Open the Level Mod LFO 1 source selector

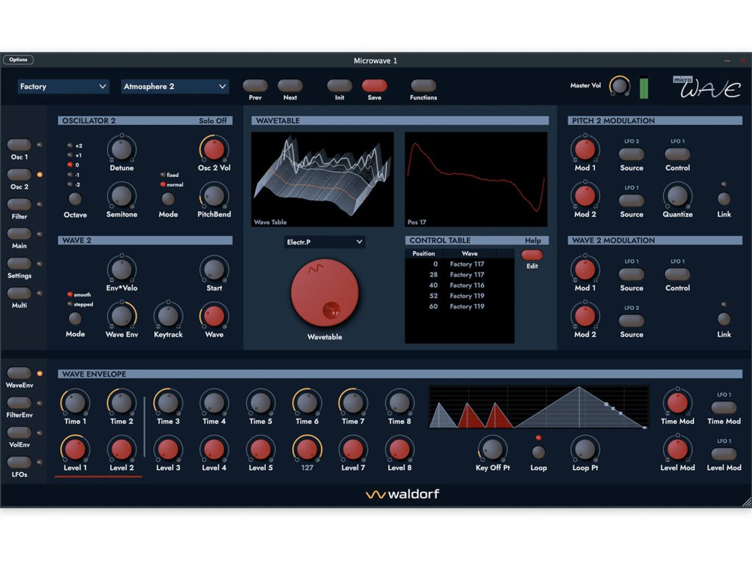click(723, 454)
